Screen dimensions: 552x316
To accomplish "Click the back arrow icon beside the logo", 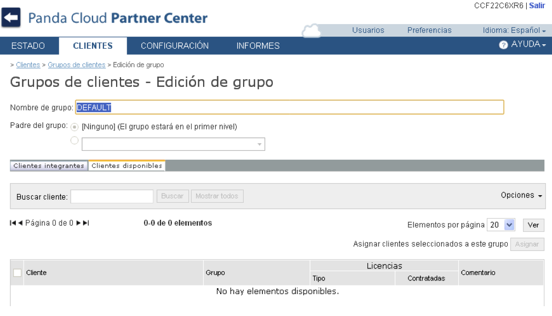I will click(12, 19).
